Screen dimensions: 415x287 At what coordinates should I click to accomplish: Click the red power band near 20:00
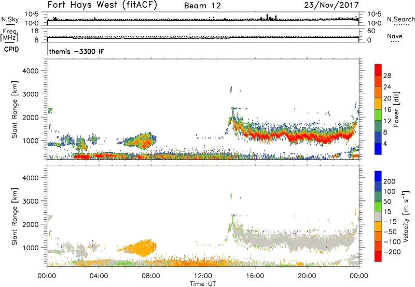click(x=307, y=137)
